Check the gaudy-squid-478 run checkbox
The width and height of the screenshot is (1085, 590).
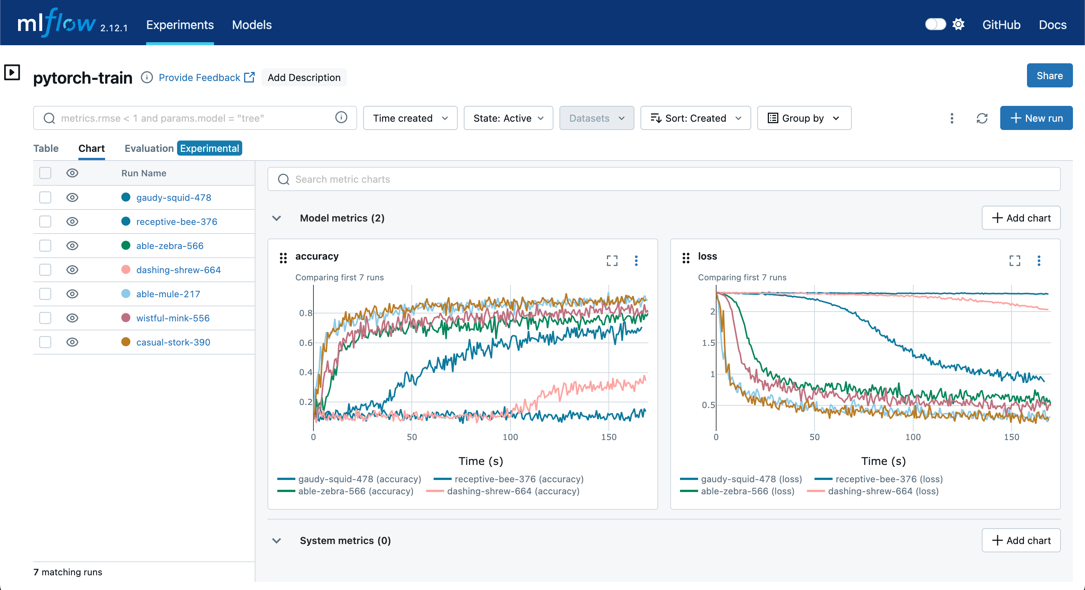(x=45, y=197)
